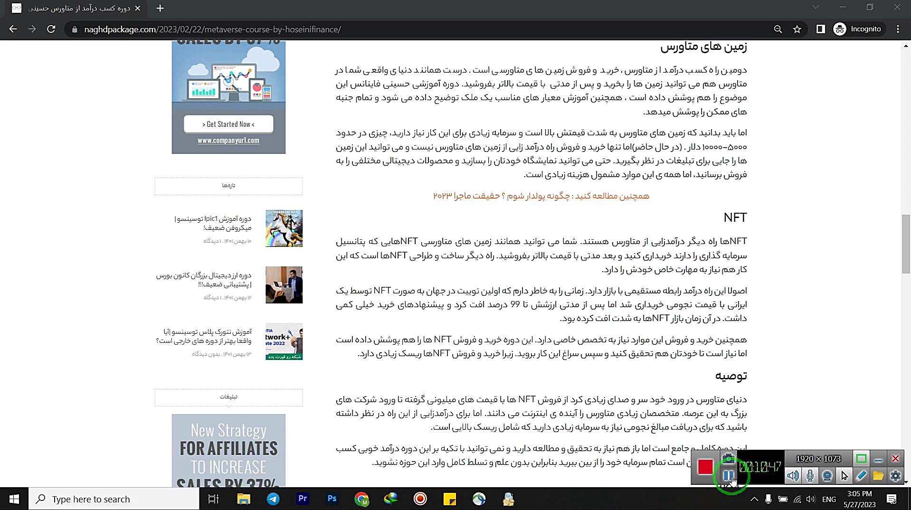This screenshot has height=510, width=911.
Task: Open File Explorer from taskbar
Action: (x=244, y=499)
